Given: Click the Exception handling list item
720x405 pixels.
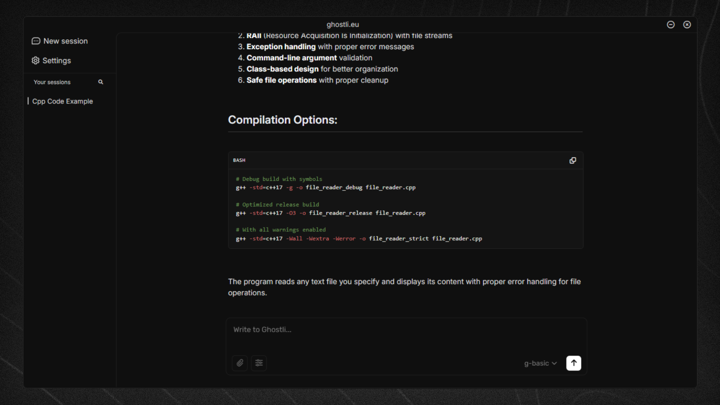Looking at the screenshot, I should coord(326,46).
